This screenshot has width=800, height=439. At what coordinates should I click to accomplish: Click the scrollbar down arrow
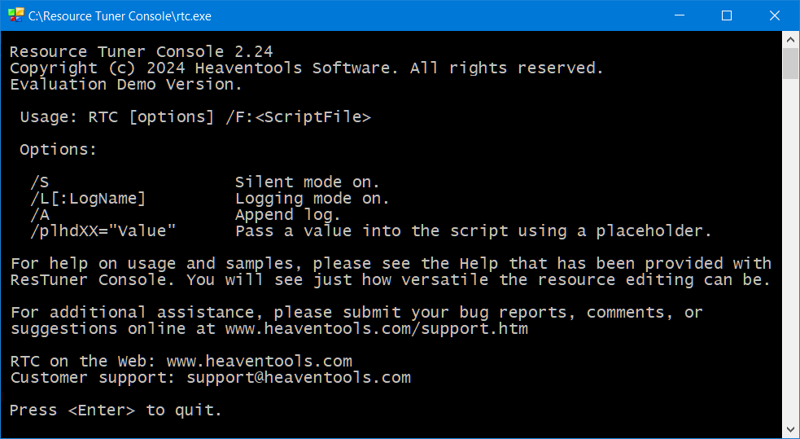790,428
